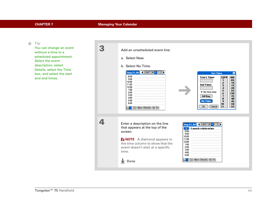Select highlighted Day view icon in step 3 calendar
Screen dimensions: 264x204
[130, 108]
